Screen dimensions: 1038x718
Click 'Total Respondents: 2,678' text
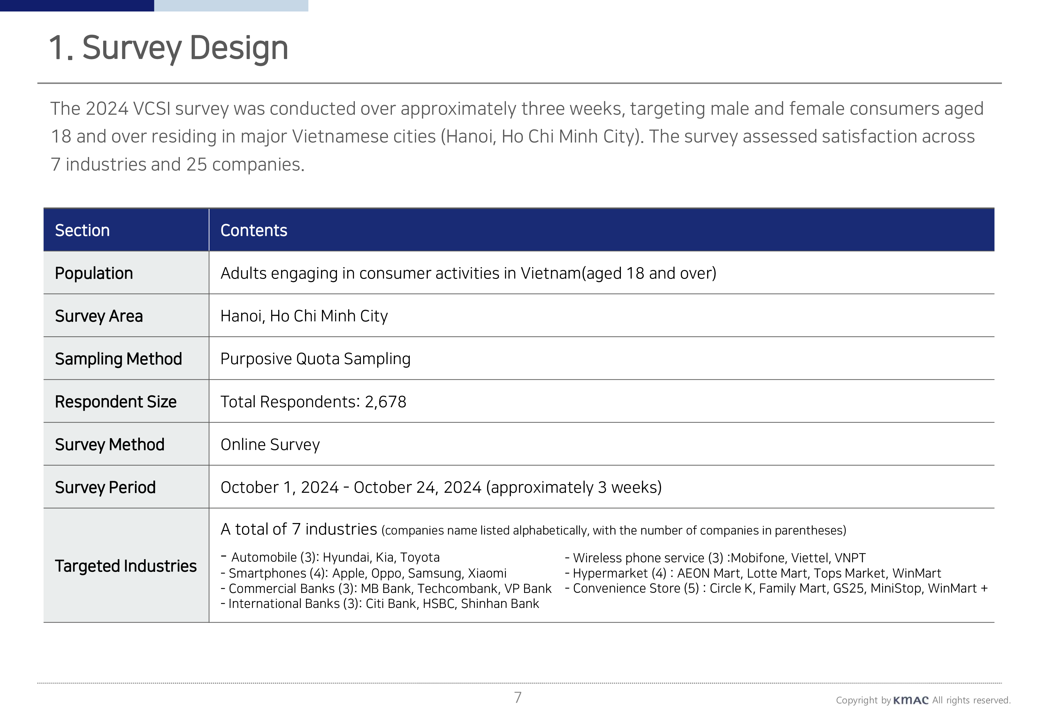(313, 401)
